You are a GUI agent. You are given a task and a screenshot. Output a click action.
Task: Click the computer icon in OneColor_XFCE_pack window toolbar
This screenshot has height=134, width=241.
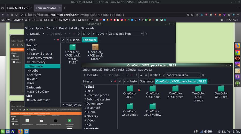click(x=146, y=75)
